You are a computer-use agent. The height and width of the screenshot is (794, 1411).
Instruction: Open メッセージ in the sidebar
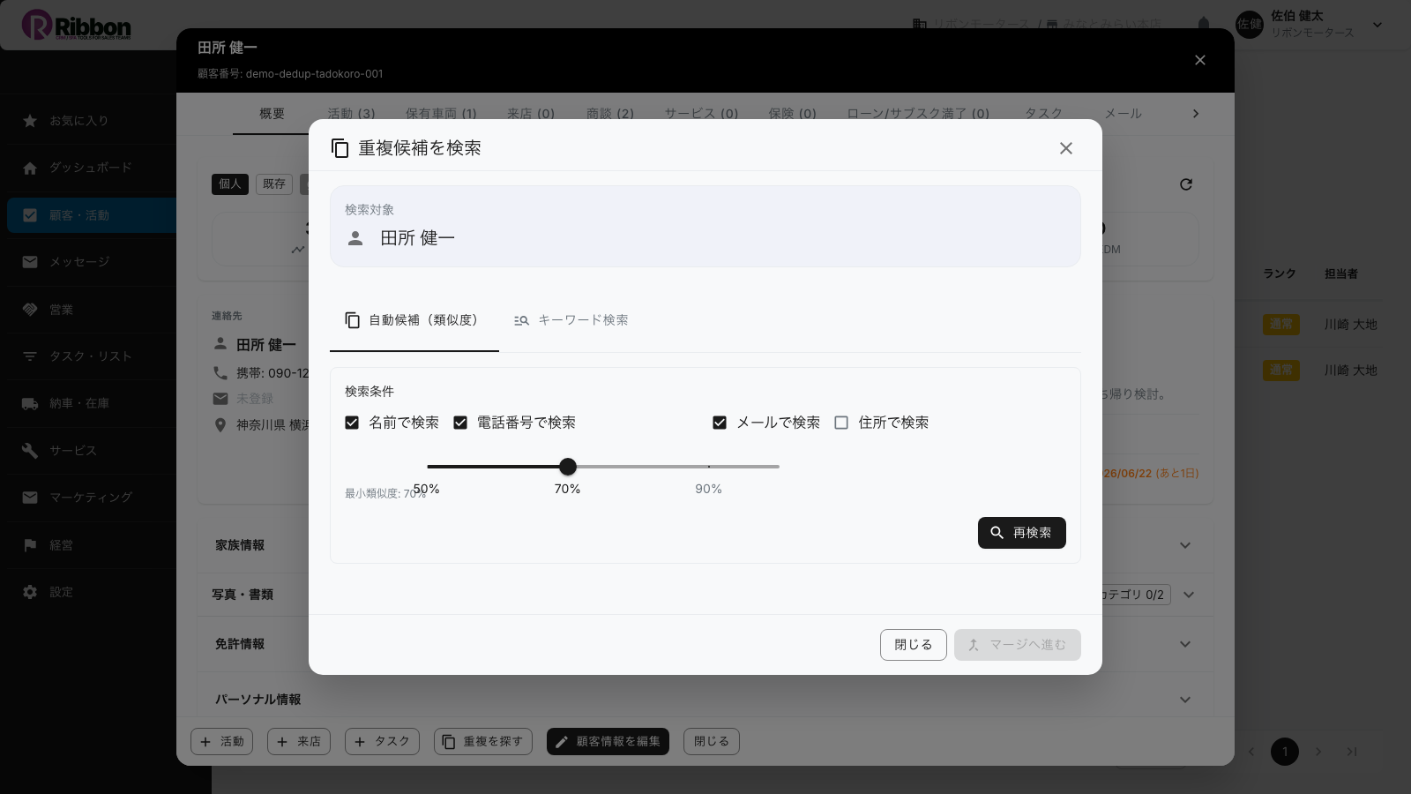pyautogui.click(x=92, y=262)
